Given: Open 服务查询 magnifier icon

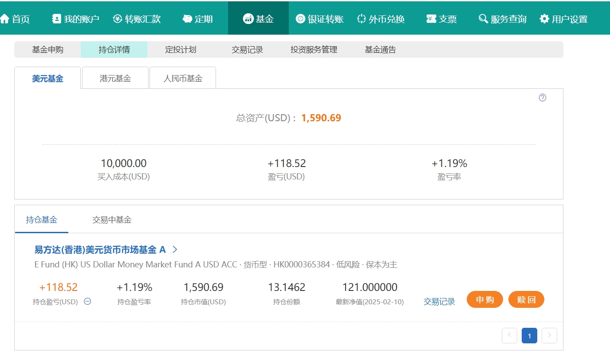Looking at the screenshot, I should (483, 19).
